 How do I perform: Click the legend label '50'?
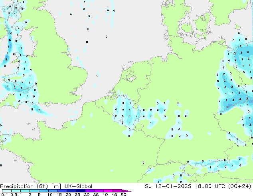123,194
